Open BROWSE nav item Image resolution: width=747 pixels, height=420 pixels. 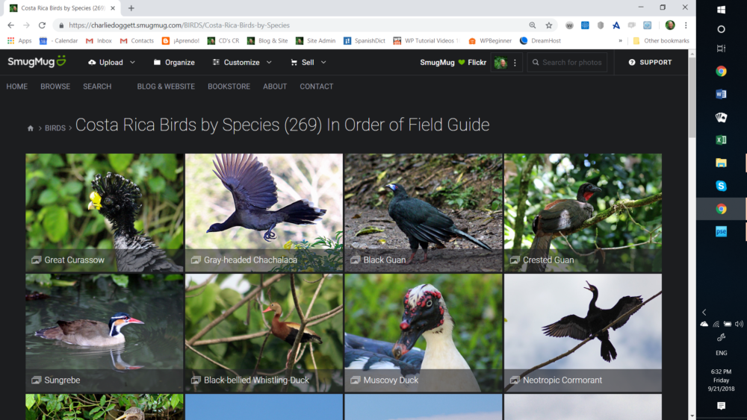click(55, 87)
